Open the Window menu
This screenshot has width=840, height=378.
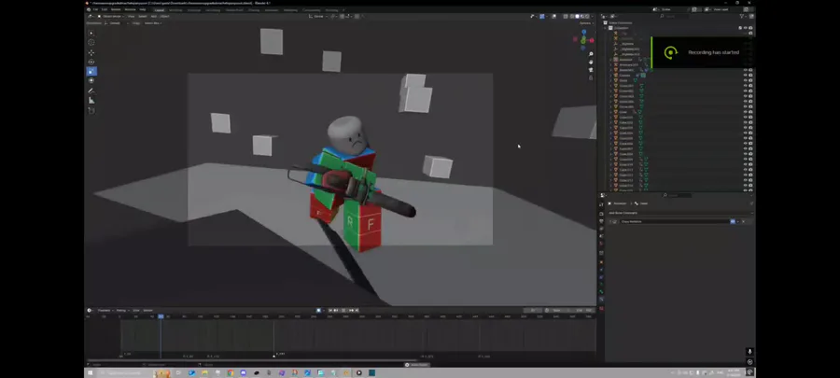click(x=130, y=9)
